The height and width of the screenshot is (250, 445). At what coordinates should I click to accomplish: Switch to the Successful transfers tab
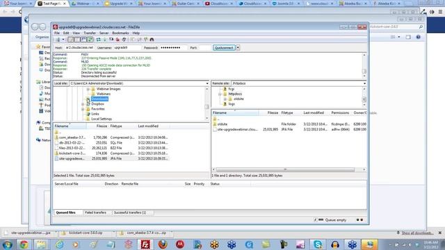tap(130, 212)
